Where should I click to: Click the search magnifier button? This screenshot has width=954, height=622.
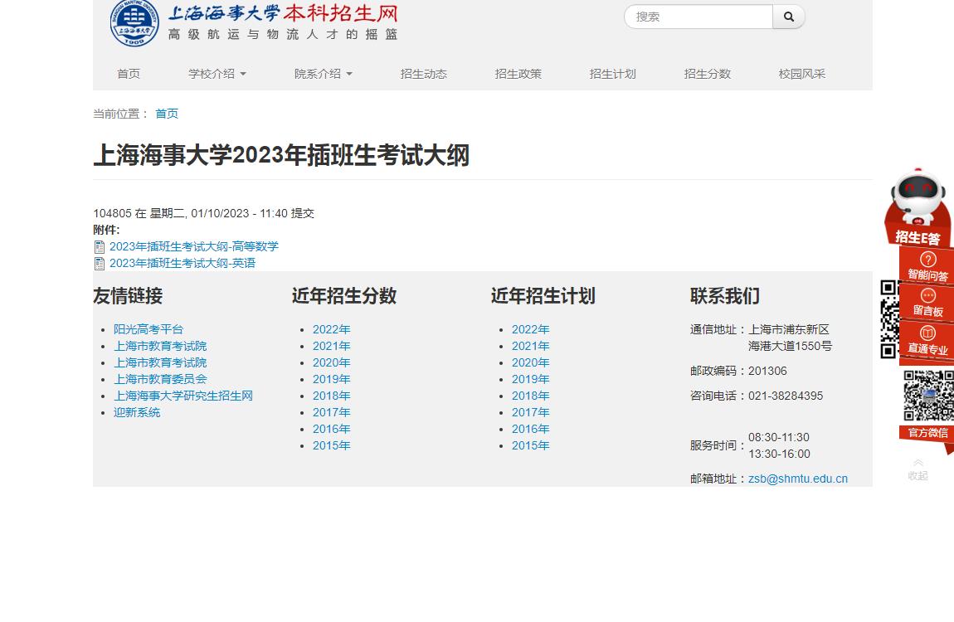(789, 17)
